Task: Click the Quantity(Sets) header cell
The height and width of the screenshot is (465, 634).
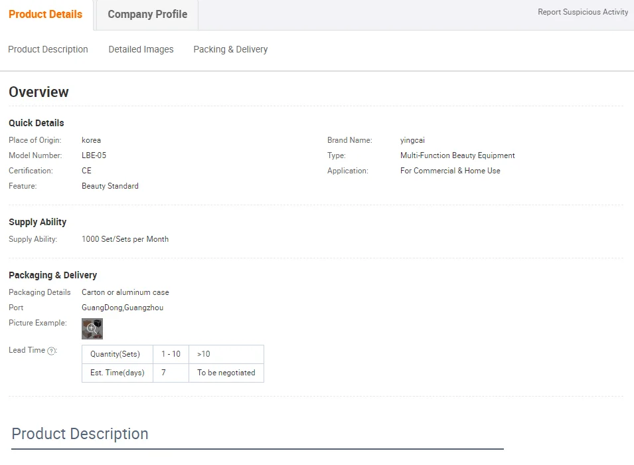Action: point(118,354)
